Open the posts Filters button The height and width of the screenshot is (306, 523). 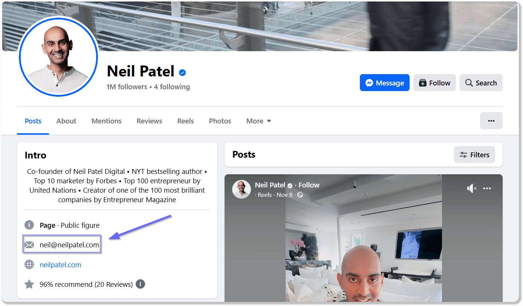[474, 155]
